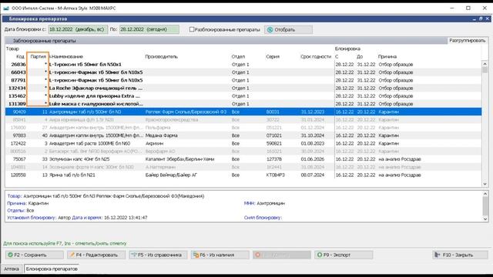Select row with code 97883 Аквадетрим

tap(243, 135)
